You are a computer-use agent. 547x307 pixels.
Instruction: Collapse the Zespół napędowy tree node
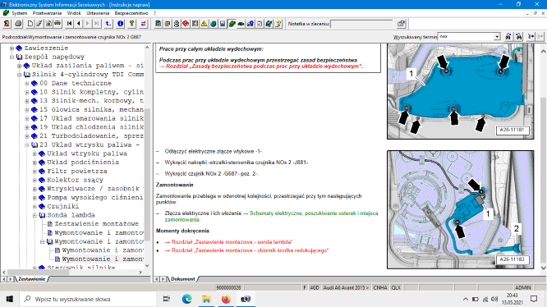tap(11, 57)
